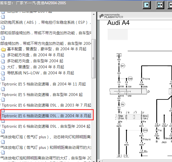
Task: Click the expand-right arrow panel button
Action: 147,5
